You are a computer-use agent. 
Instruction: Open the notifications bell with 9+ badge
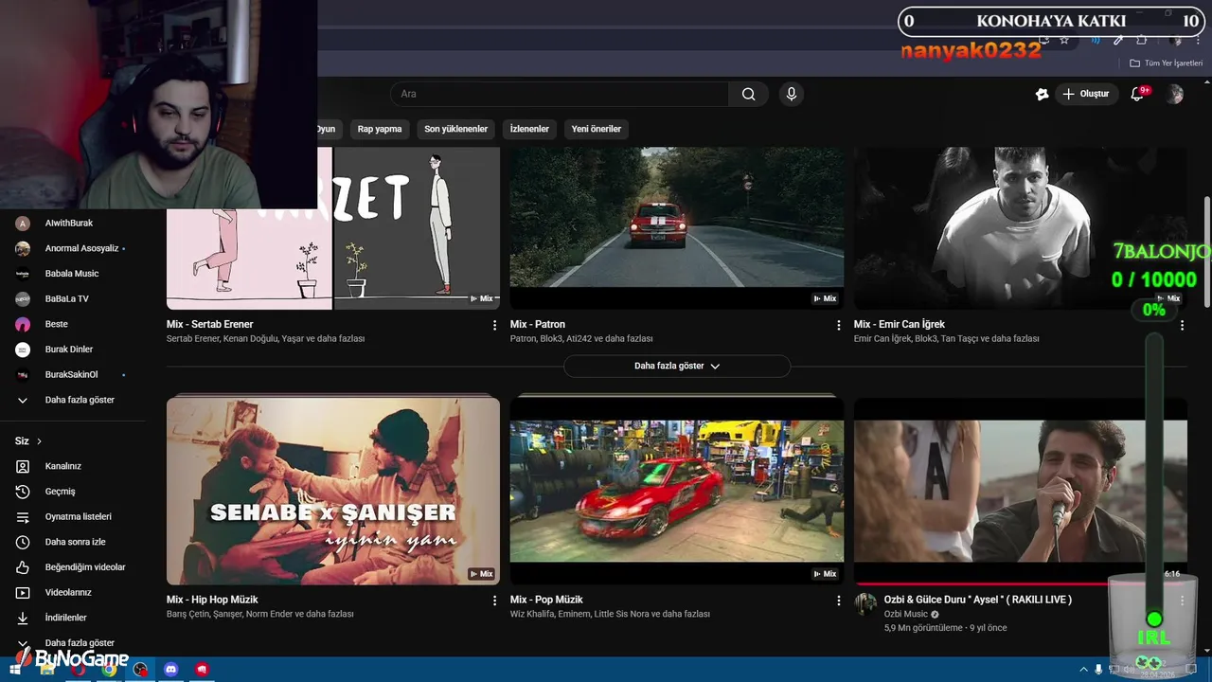point(1138,94)
